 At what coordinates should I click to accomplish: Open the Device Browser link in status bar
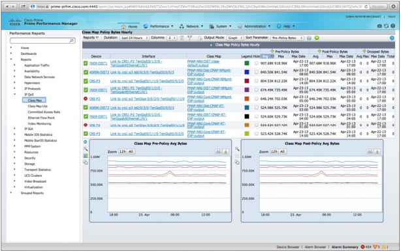pos(288,247)
